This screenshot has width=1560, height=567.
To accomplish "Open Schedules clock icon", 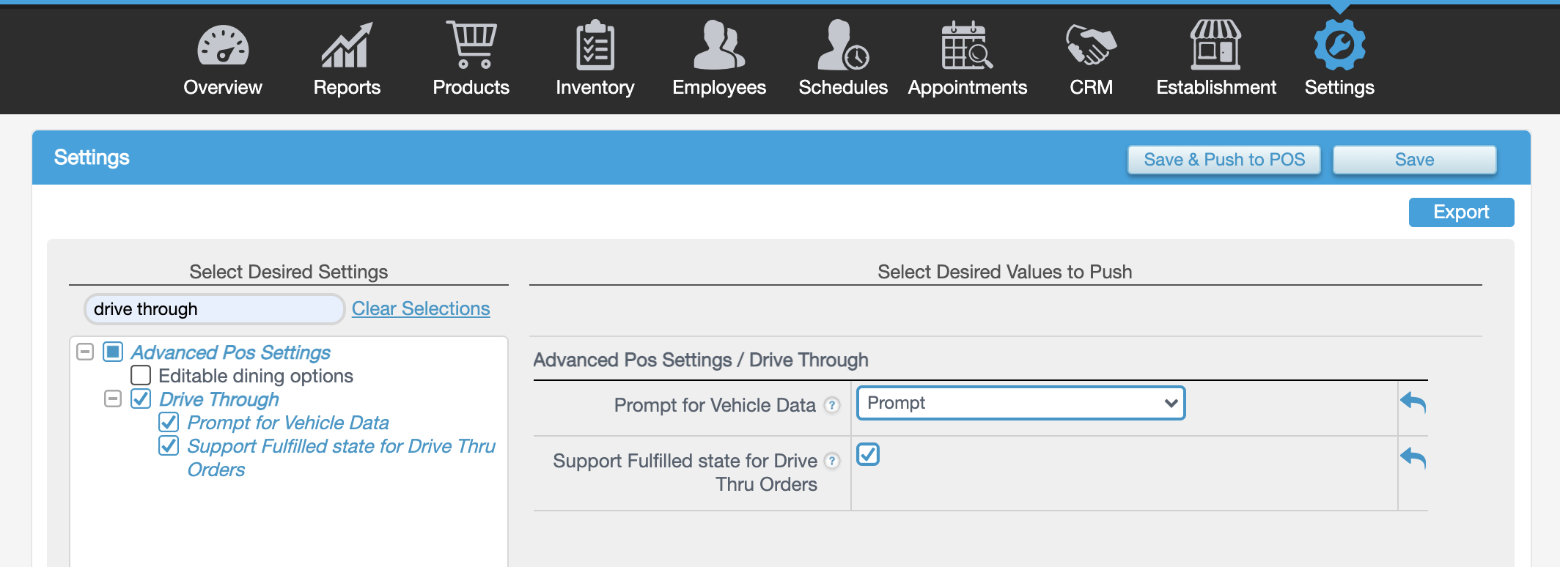I will [x=843, y=45].
